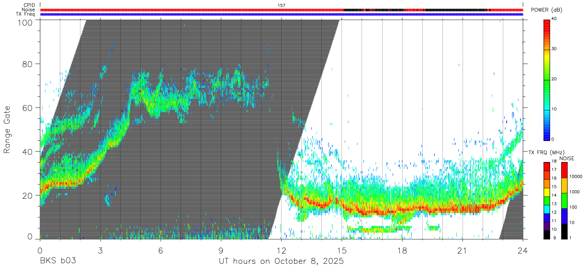This screenshot has width=588, height=271.
Task: Pick the red 17-18 MHz frequency swatch
Action: pyautogui.click(x=547, y=167)
